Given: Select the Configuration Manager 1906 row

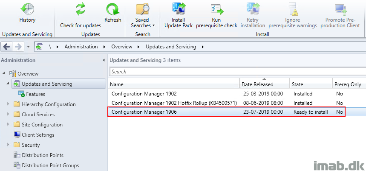Looking at the screenshot, I should tap(237, 112).
